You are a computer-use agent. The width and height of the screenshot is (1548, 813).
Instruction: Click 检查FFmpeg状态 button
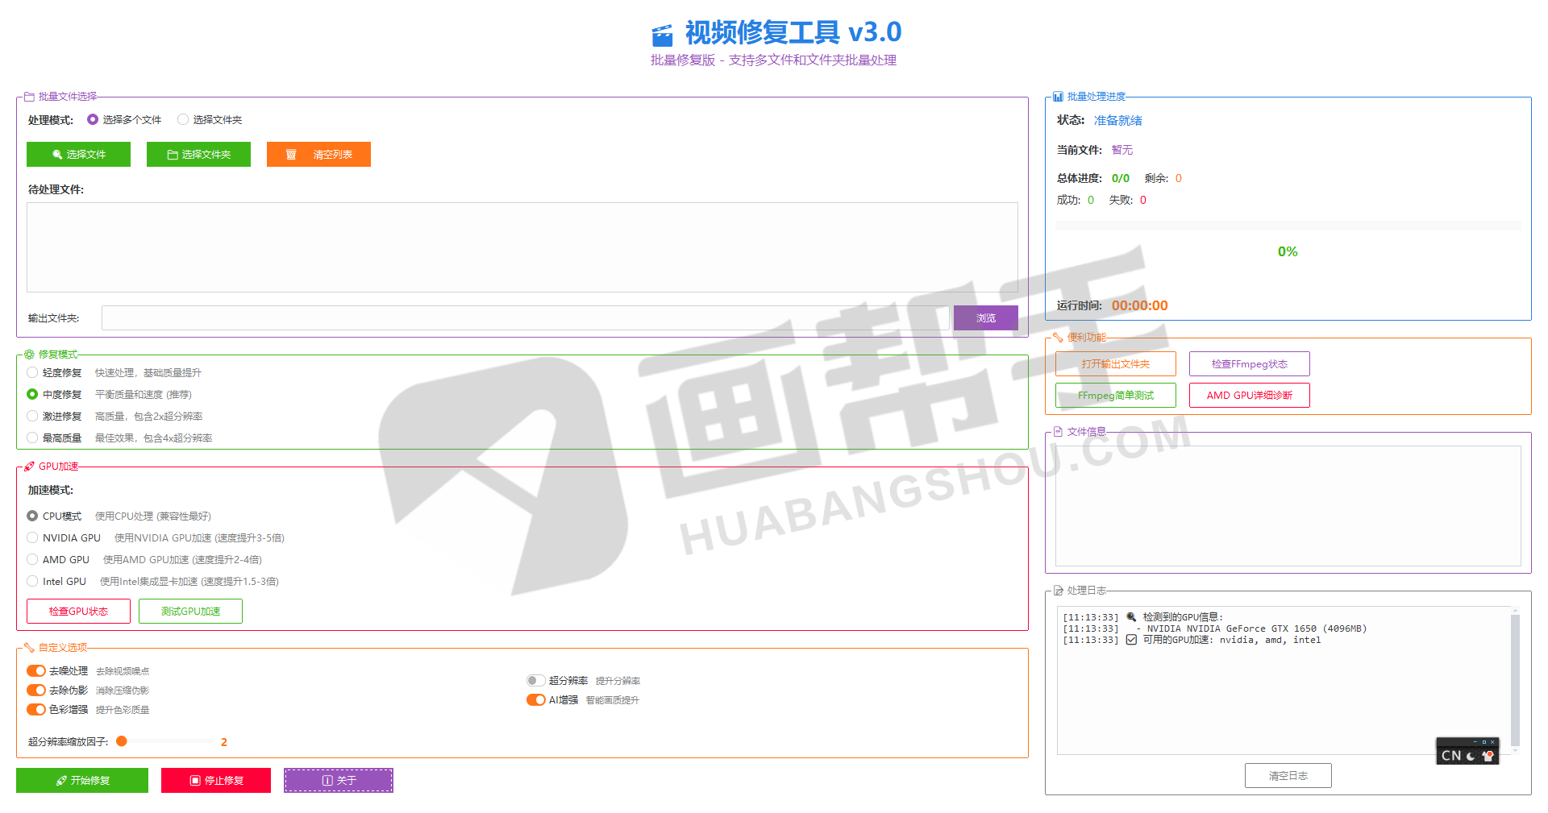coord(1249,364)
